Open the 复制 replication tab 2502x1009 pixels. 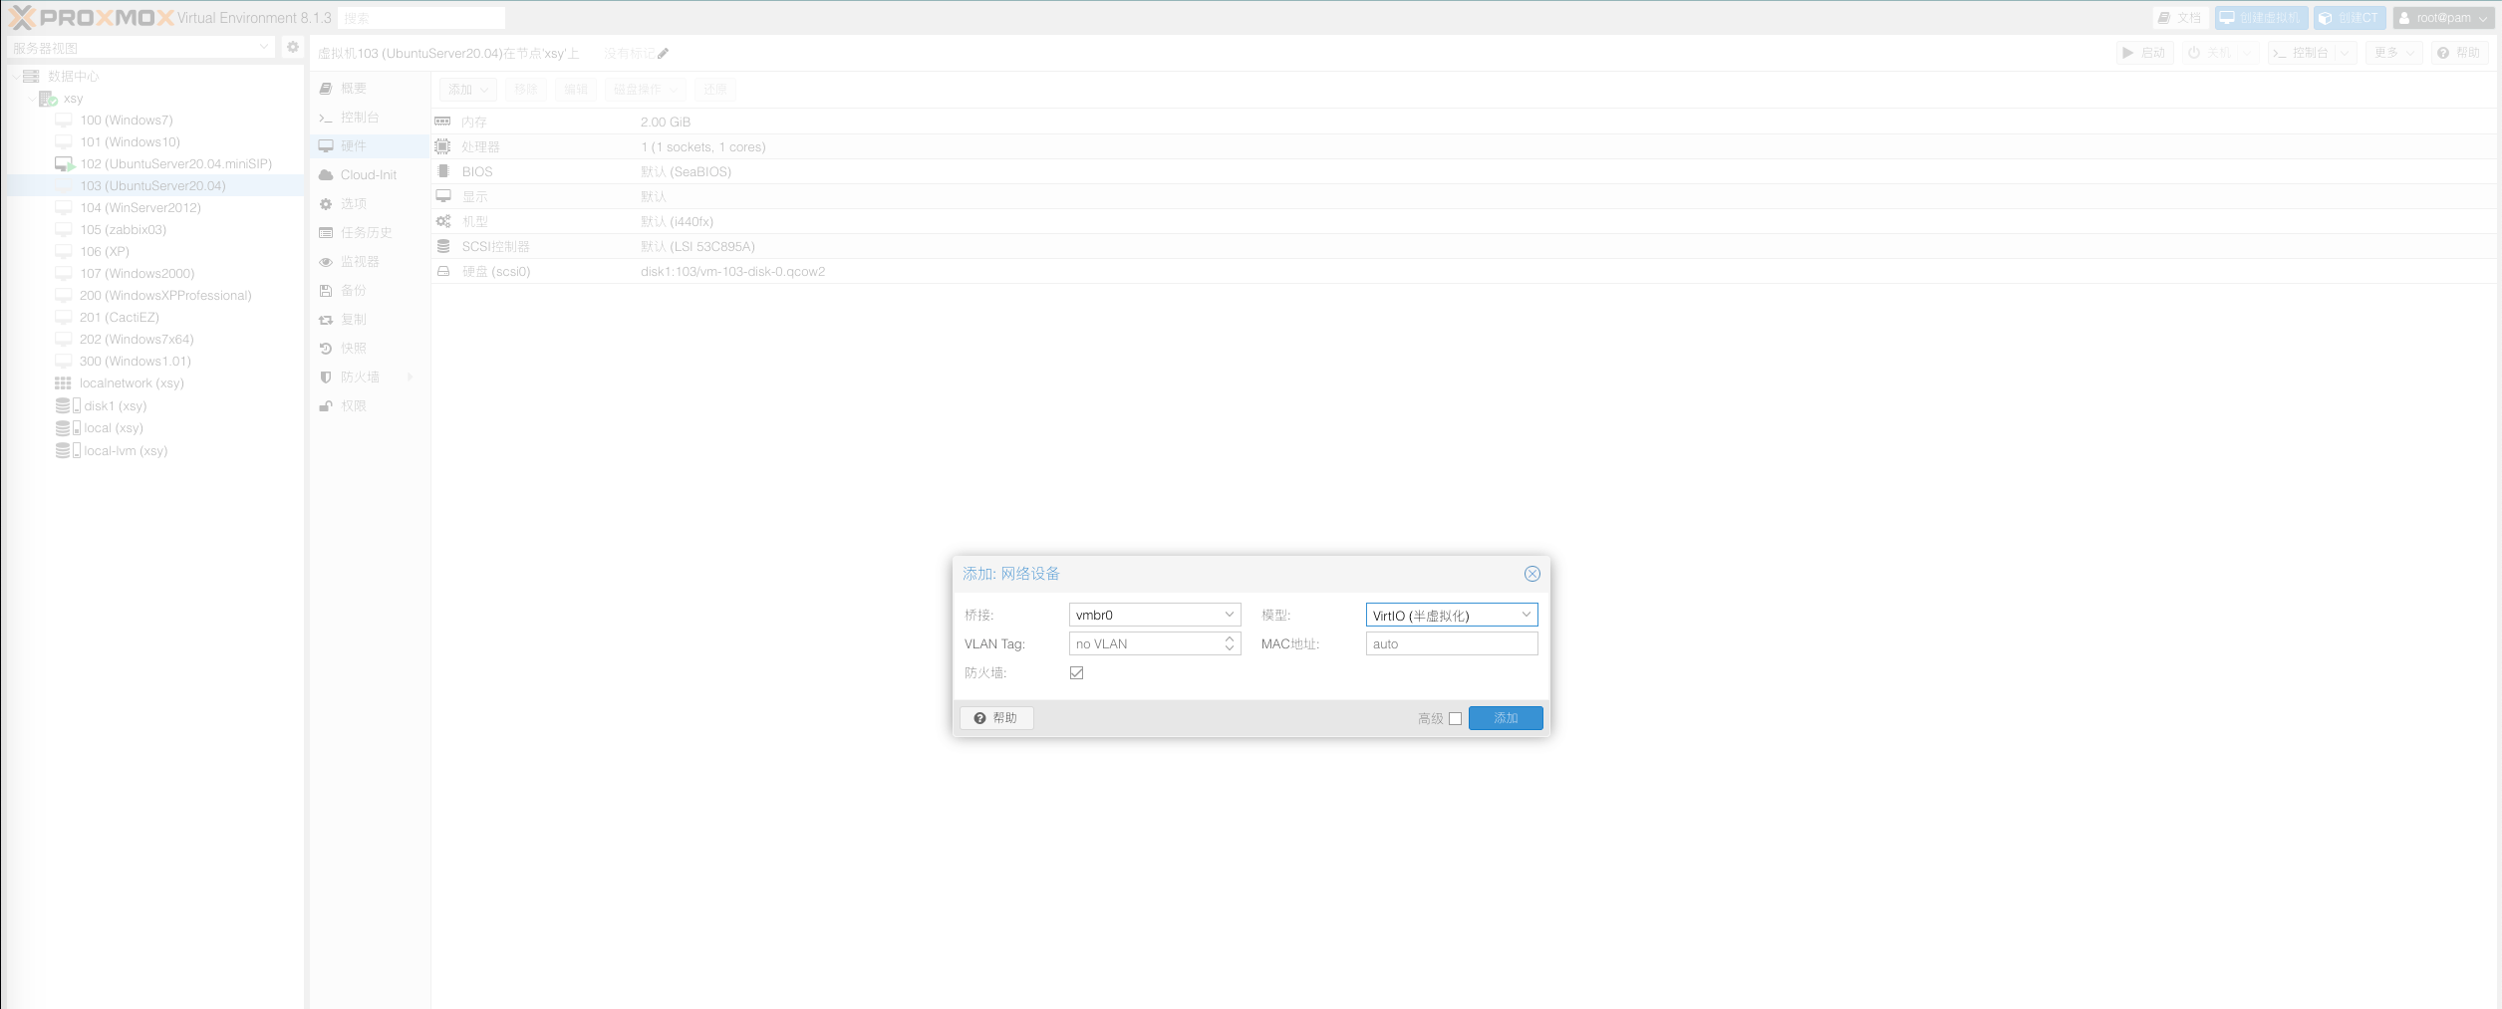click(370, 319)
